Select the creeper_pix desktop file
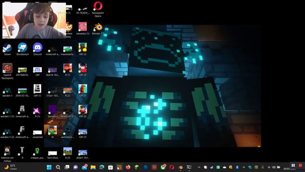305x172 pixels. coord(37,153)
